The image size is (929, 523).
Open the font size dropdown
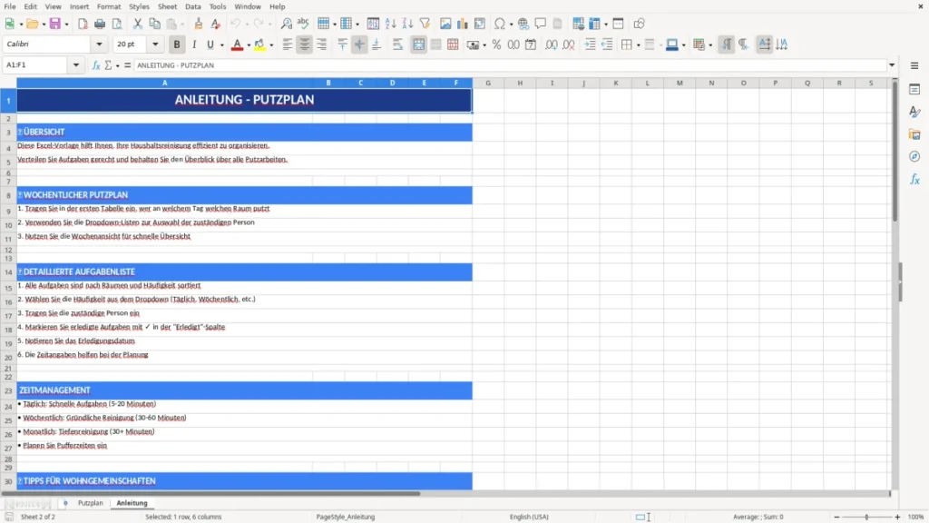(155, 44)
